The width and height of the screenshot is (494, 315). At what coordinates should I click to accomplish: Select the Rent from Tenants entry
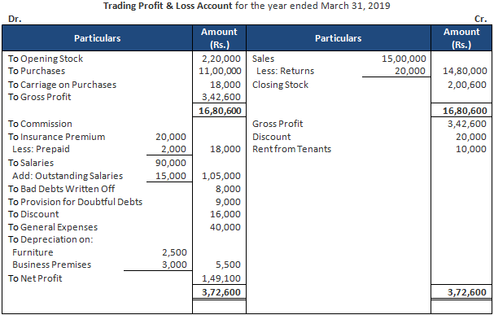[291, 149]
